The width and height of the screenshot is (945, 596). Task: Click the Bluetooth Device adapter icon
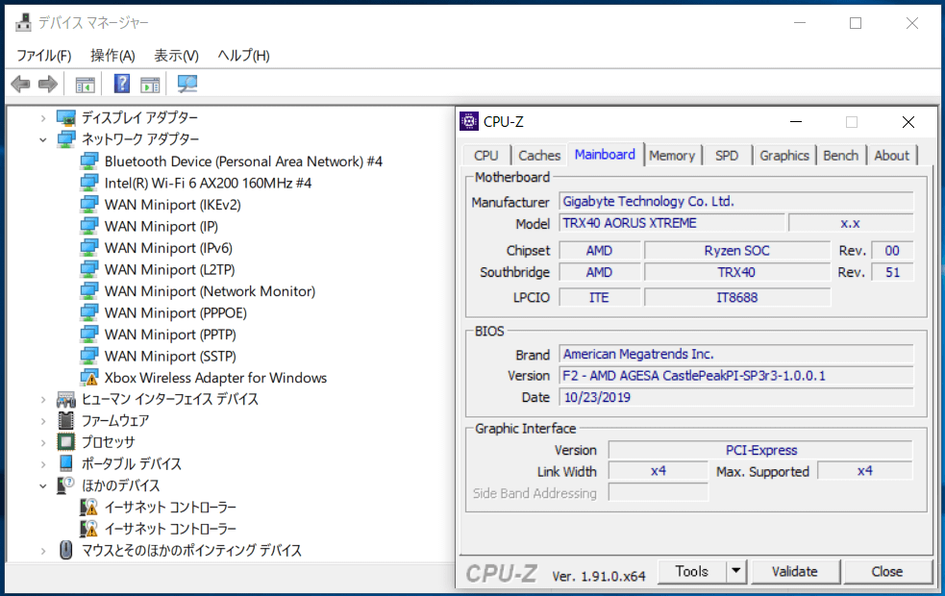[89, 161]
